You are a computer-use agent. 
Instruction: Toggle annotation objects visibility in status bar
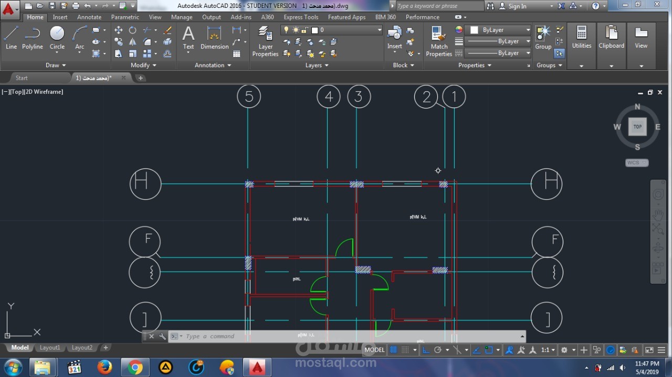[509, 350]
